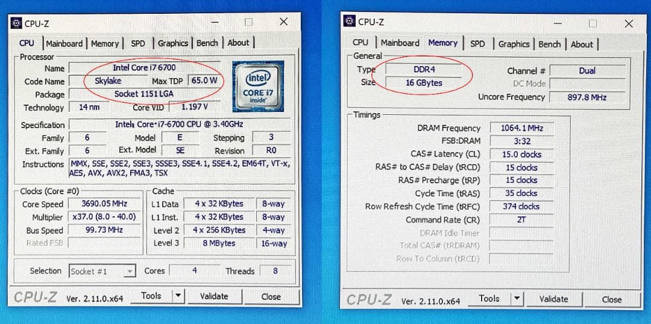
Task: Click the 3690.05 MHz core speed value
Action: [104, 204]
